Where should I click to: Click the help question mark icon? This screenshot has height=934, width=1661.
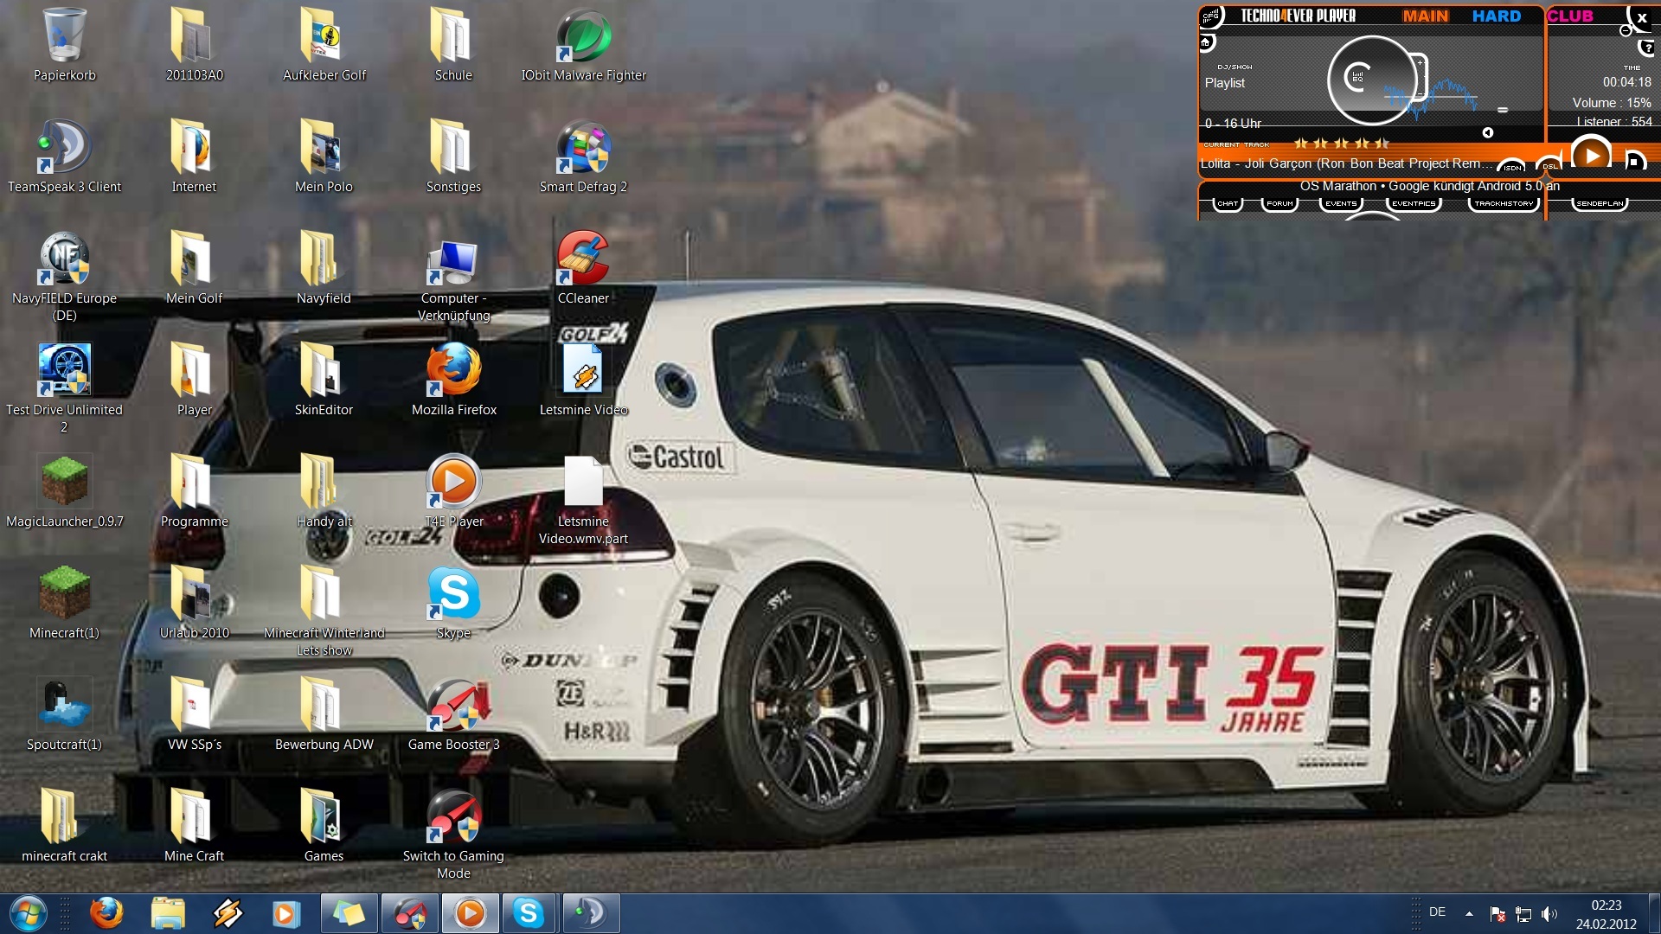[1648, 48]
